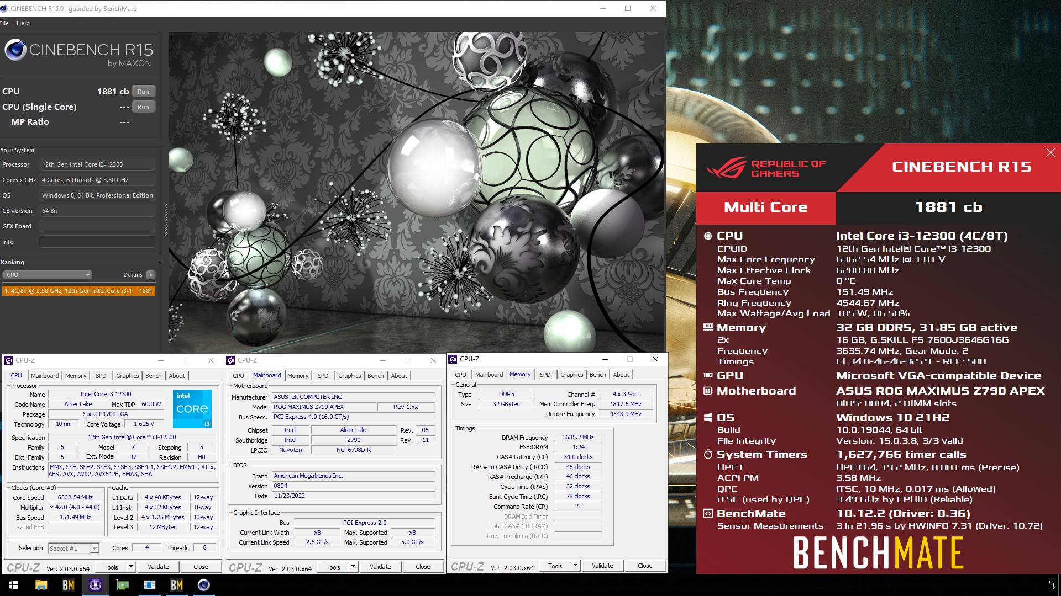
Task: Click the middle CPU-Z window title icon
Action: (230, 360)
